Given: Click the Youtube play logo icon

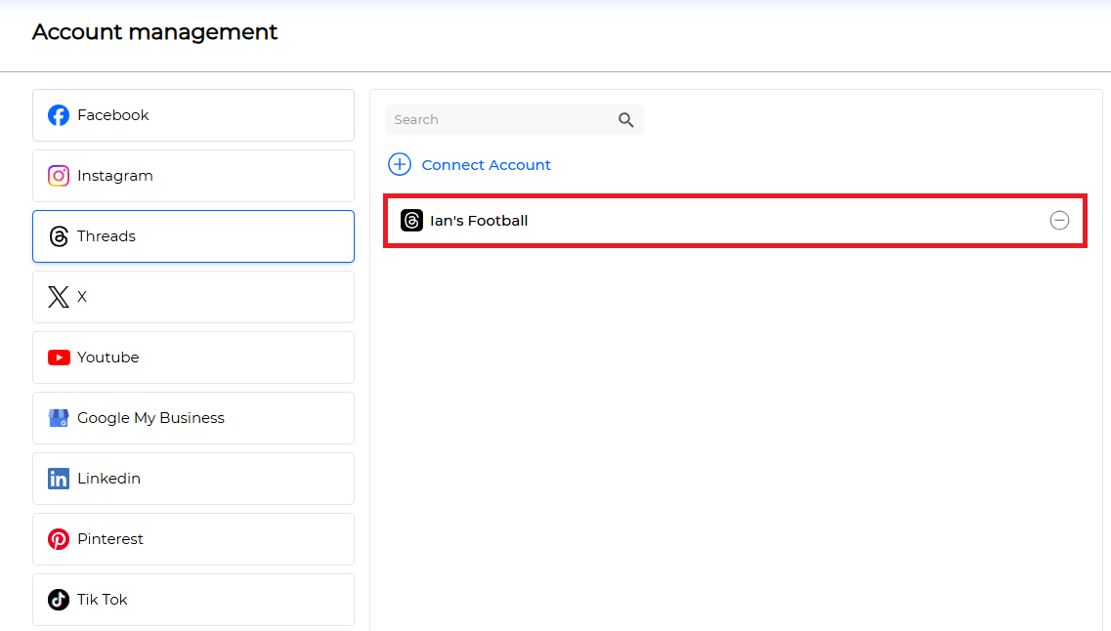Looking at the screenshot, I should pyautogui.click(x=58, y=358).
